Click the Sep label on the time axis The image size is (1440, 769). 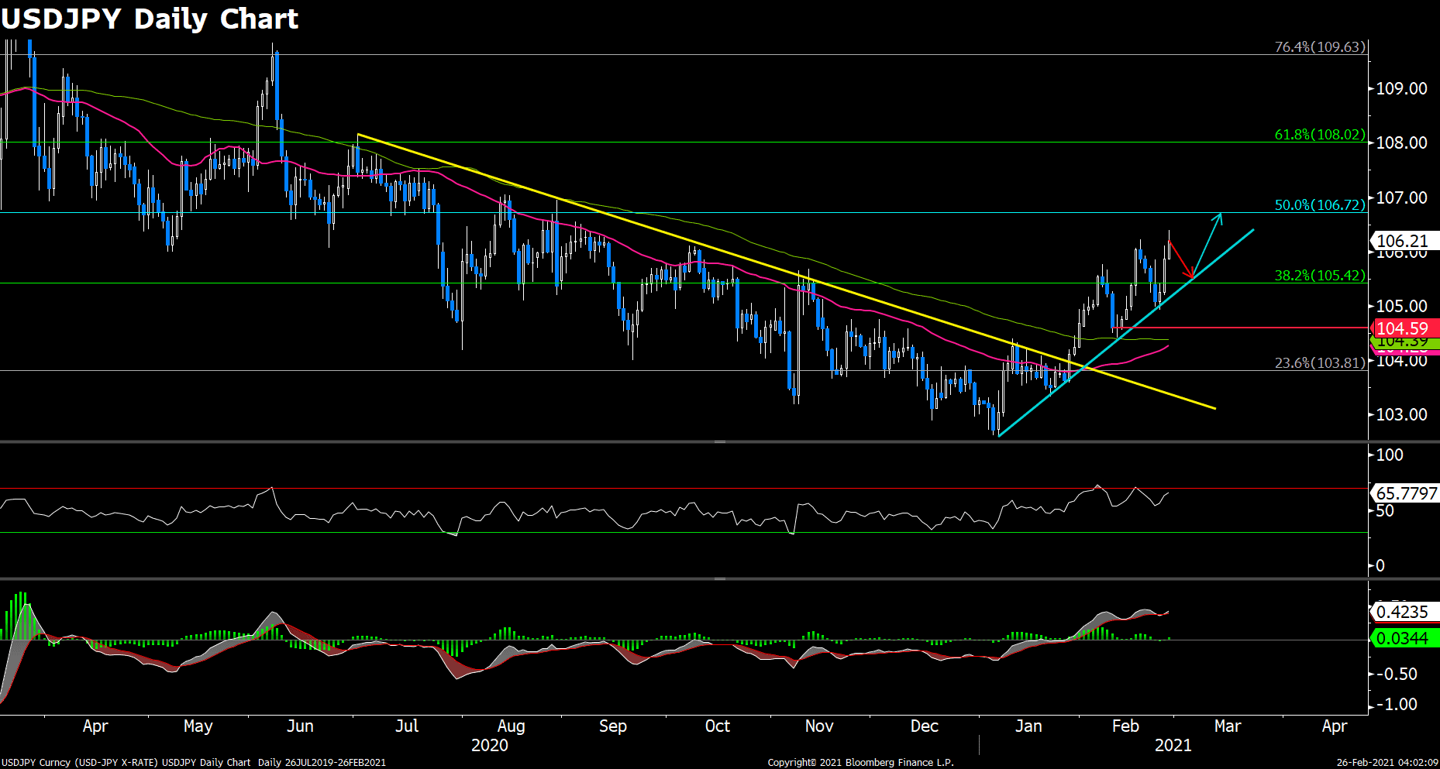(612, 726)
